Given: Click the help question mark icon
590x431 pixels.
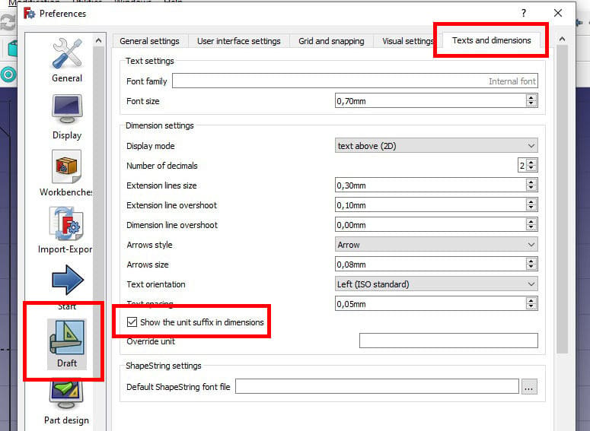Looking at the screenshot, I should coord(524,13).
